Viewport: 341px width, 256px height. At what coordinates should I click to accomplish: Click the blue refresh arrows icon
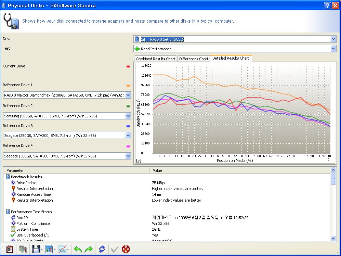pyautogui.click(x=102, y=249)
